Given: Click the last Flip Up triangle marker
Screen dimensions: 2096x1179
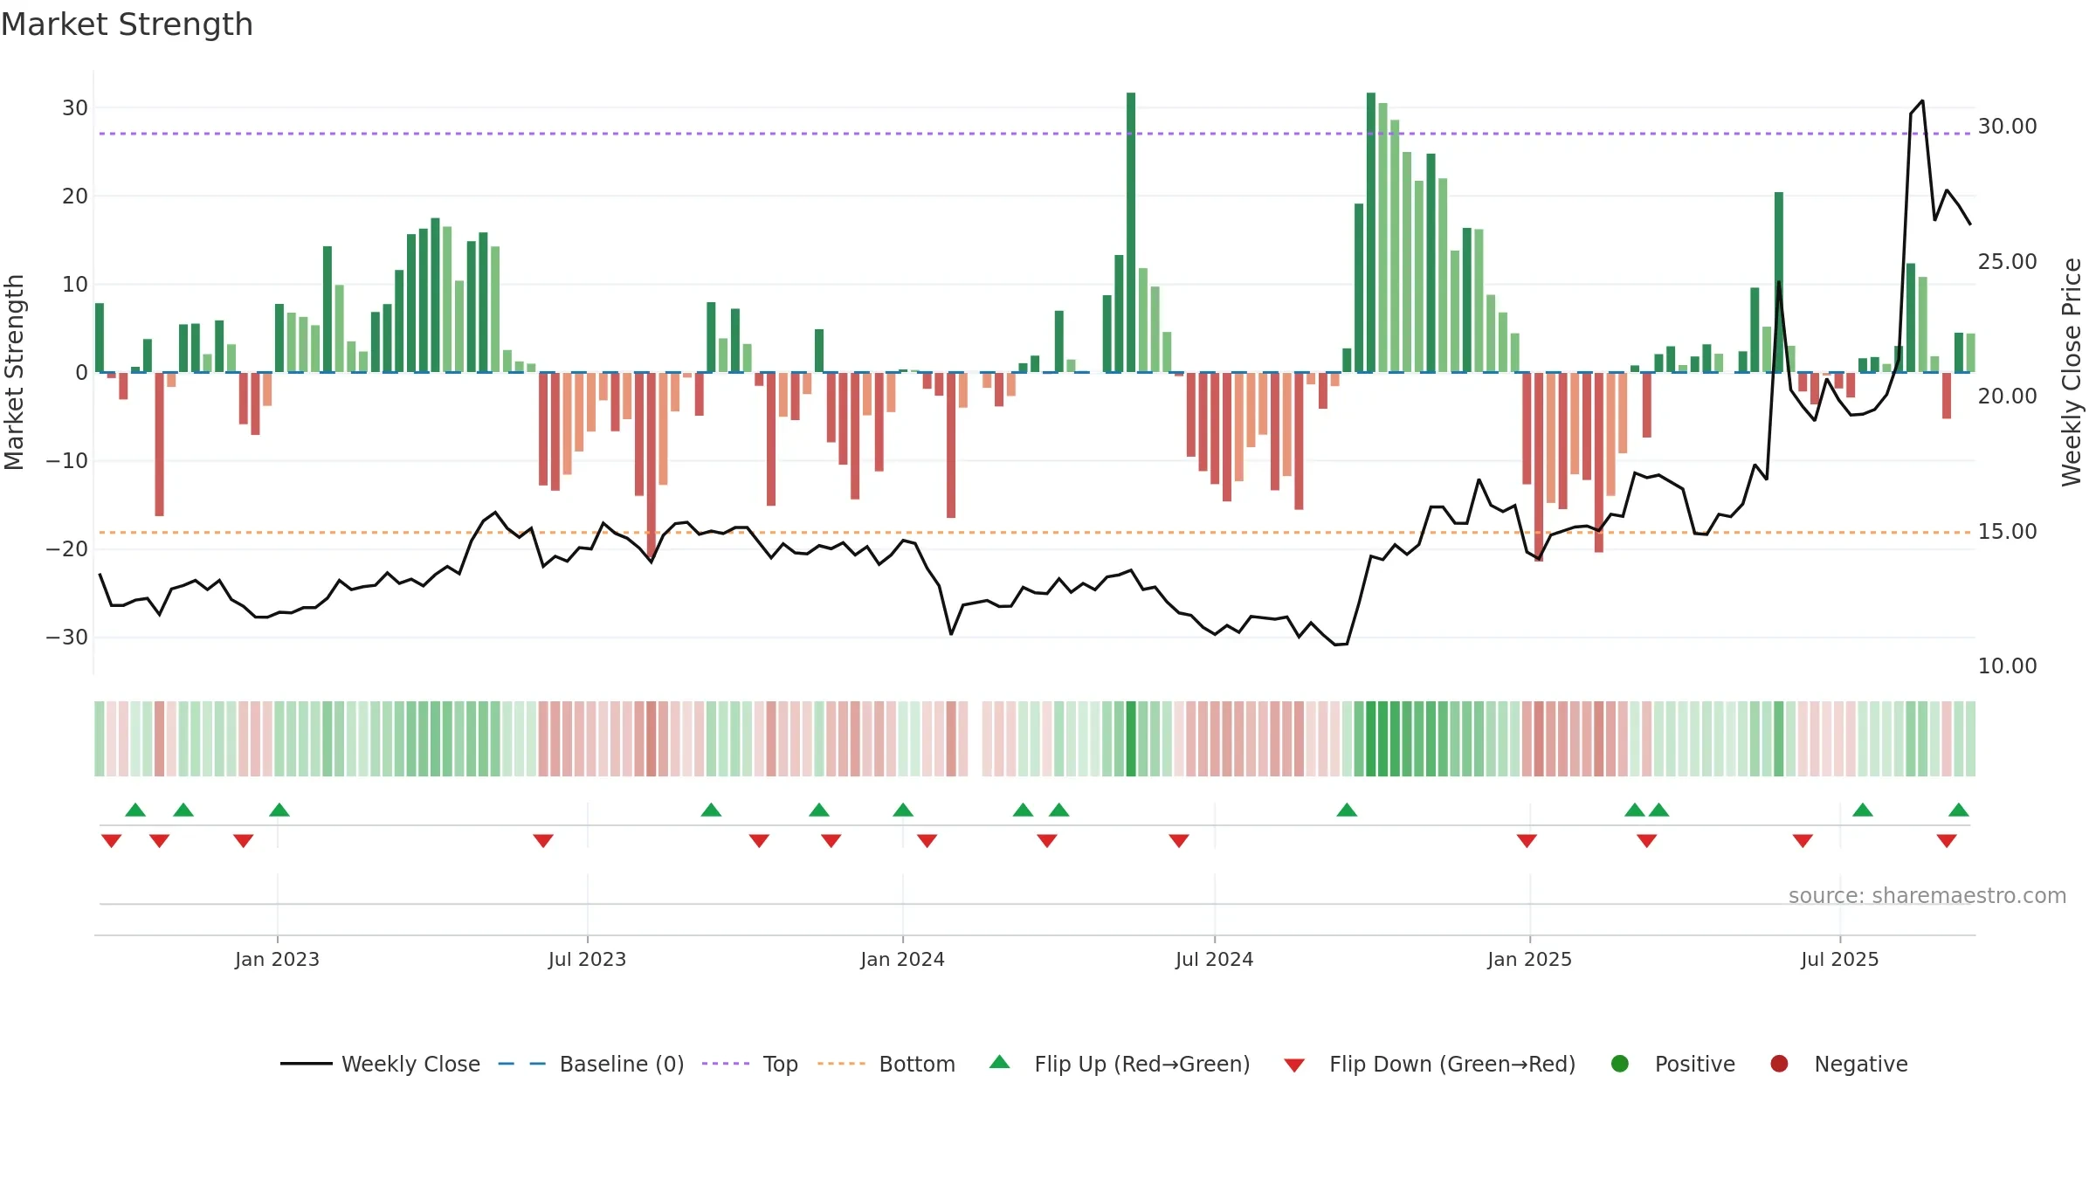Looking at the screenshot, I should pyautogui.click(x=1959, y=810).
